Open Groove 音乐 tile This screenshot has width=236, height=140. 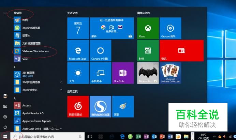pos(170,28)
